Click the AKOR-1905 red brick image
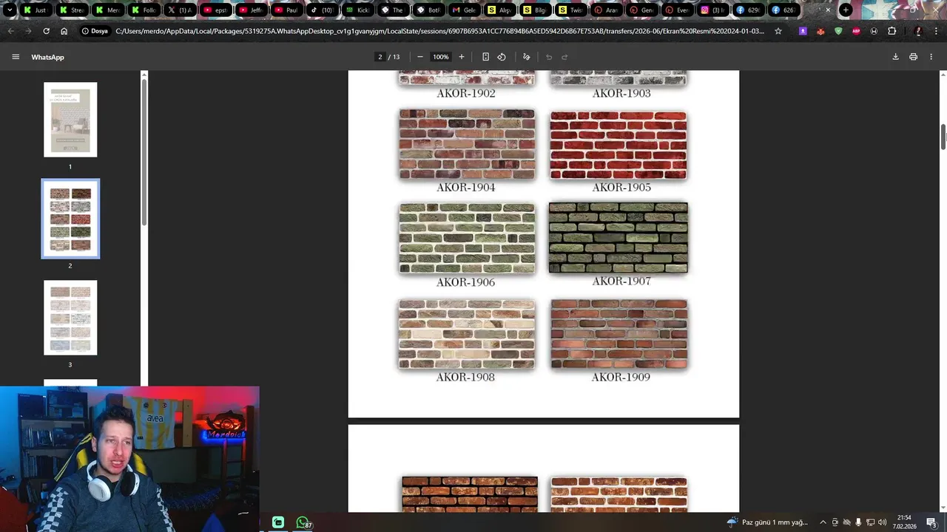This screenshot has width=947, height=532. (x=619, y=145)
